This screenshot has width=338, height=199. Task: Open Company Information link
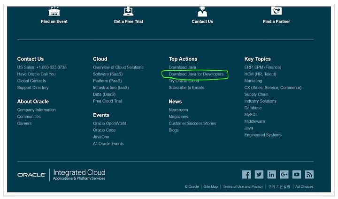click(37, 110)
